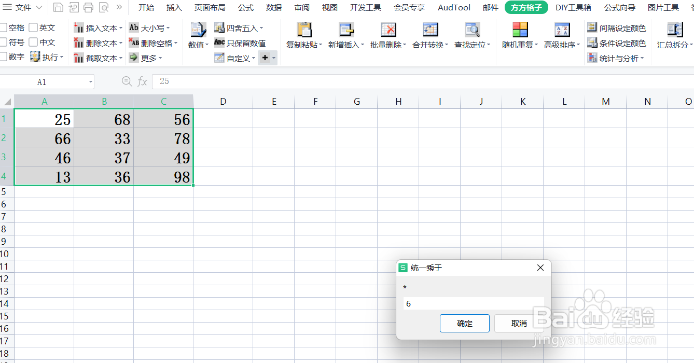
Task: Select cell containing 33
Action: 104,138
